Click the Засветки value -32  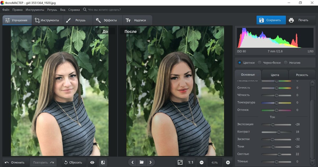click(297, 139)
